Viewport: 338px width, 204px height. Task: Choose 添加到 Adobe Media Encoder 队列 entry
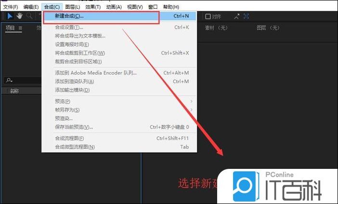(x=119, y=73)
